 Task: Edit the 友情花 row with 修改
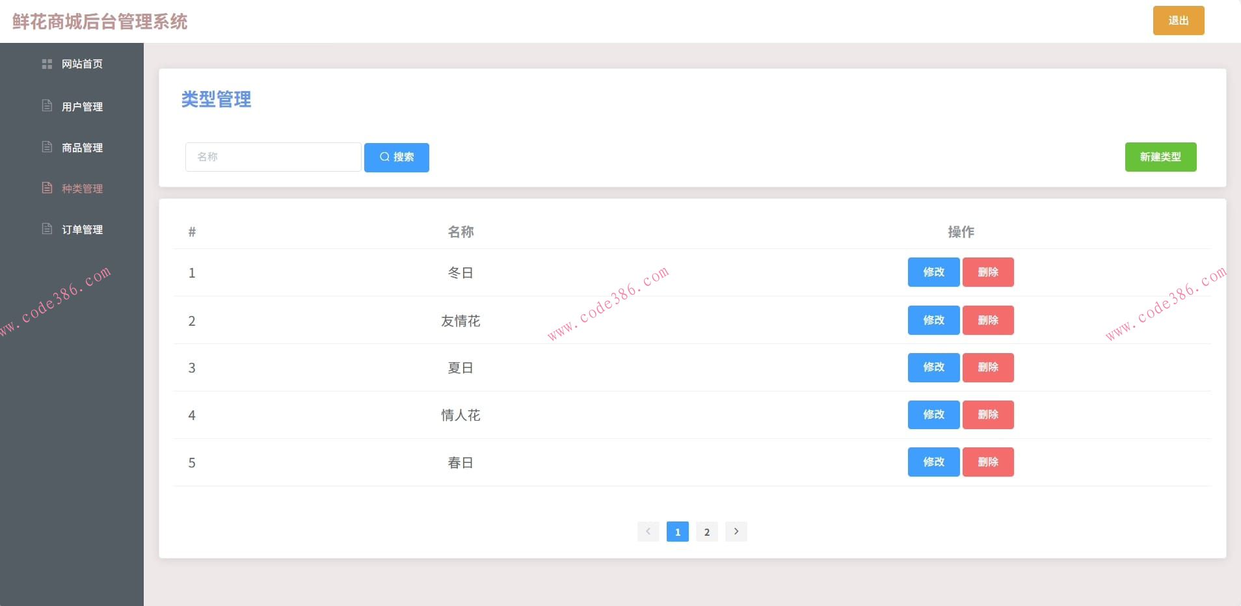(933, 320)
